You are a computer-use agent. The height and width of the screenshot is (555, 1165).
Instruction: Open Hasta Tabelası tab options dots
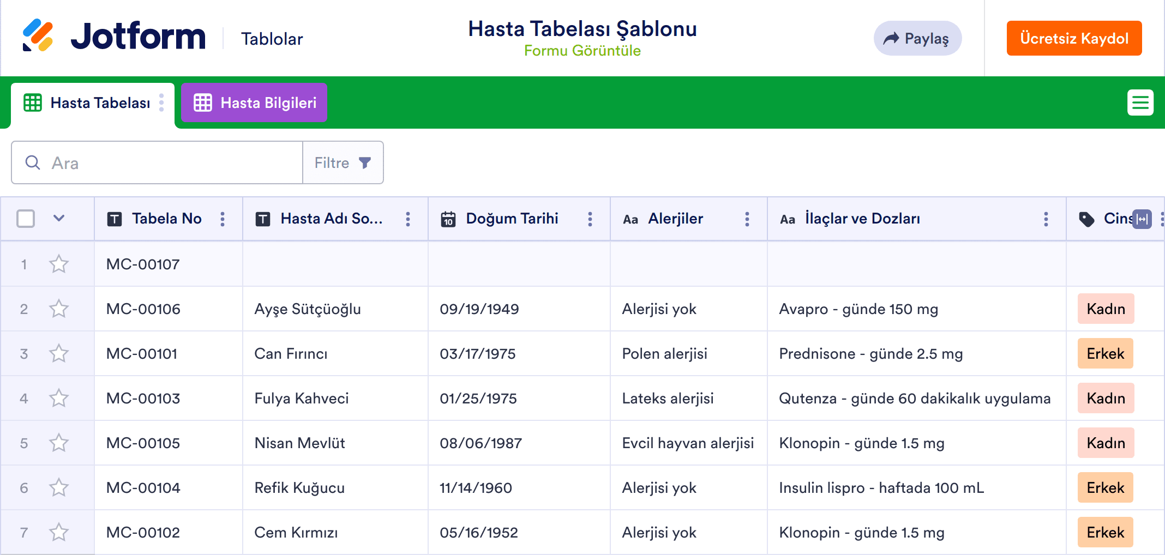(x=161, y=102)
